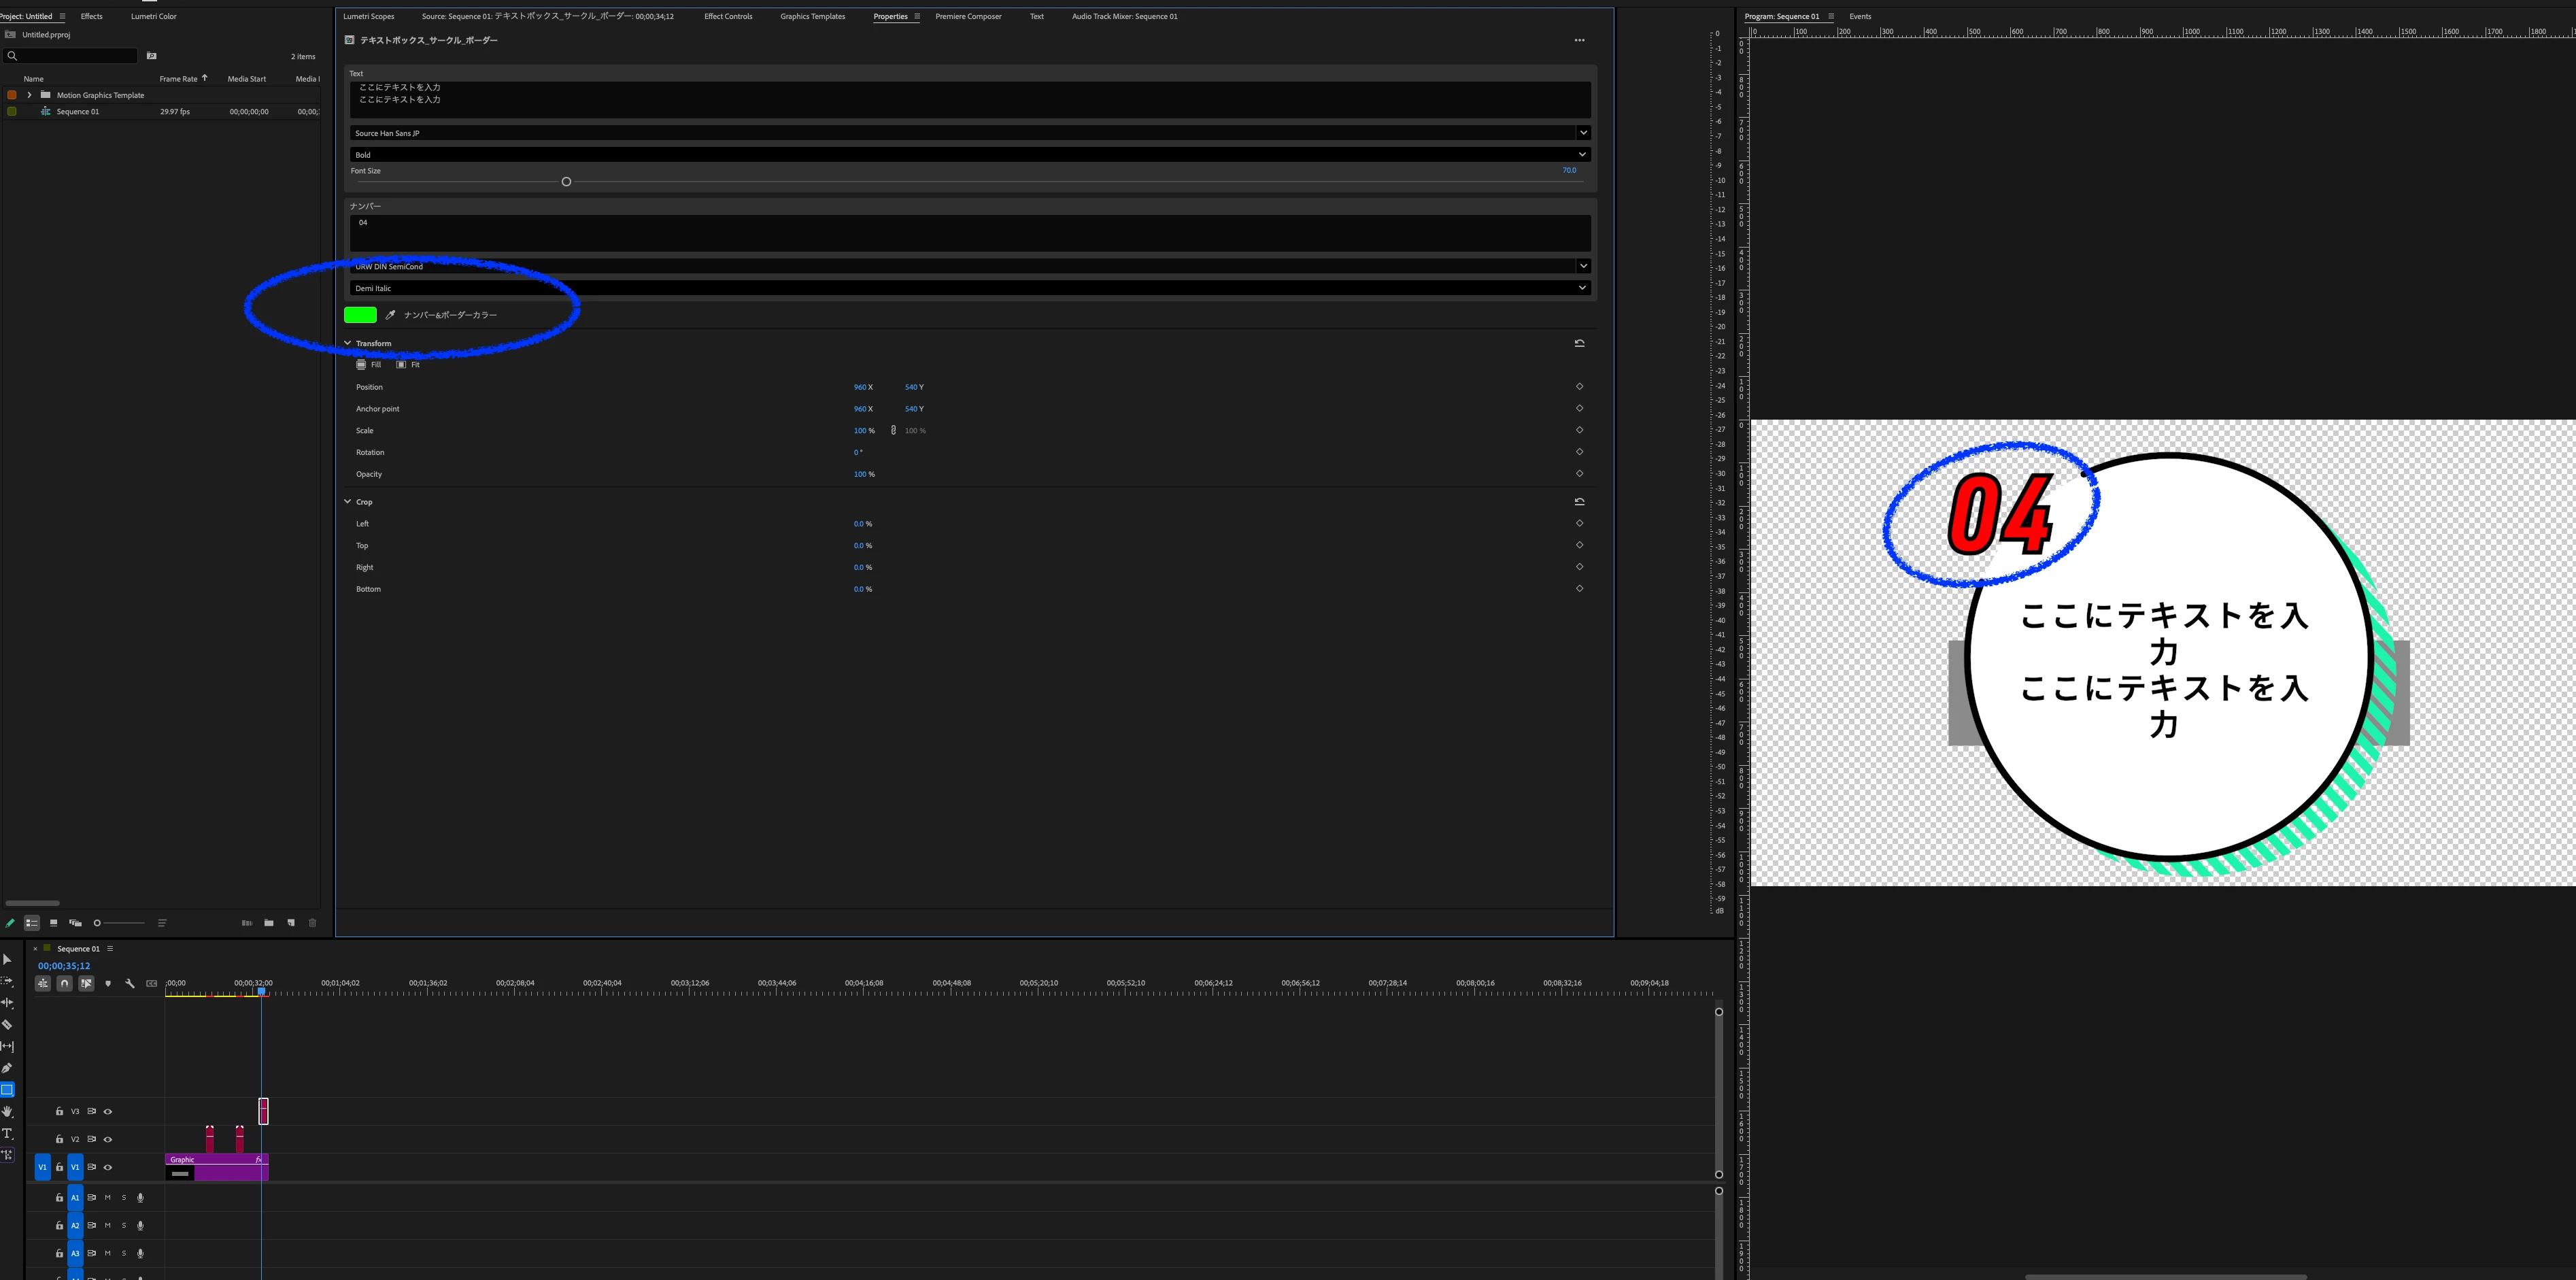
Task: Select the Razor tool
Action: (7, 1025)
